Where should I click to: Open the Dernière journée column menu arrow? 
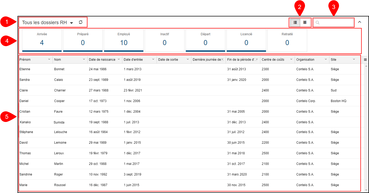[222, 59]
